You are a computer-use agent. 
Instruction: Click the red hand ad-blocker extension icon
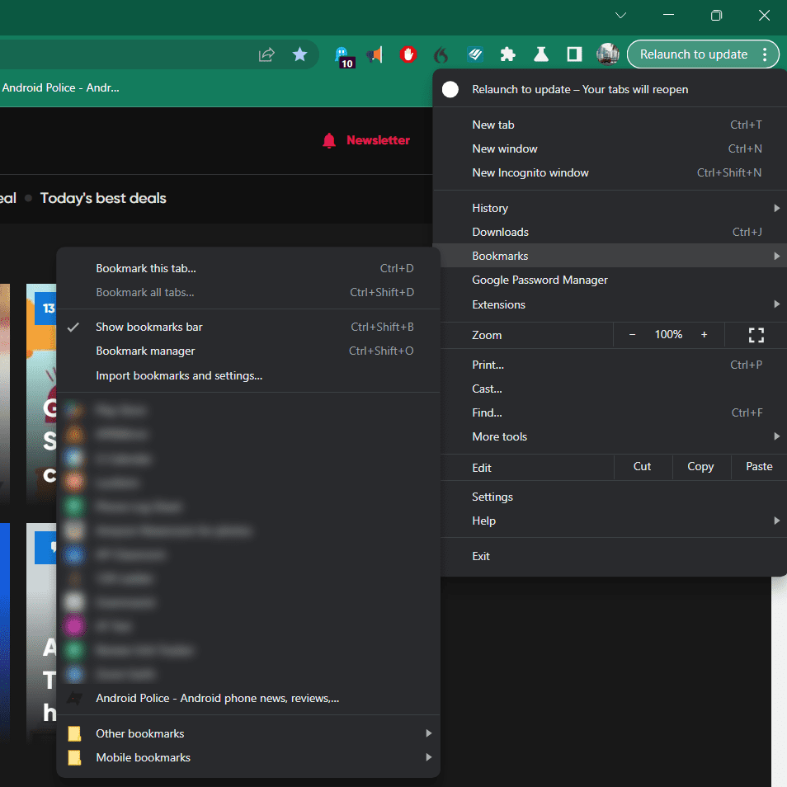click(408, 54)
